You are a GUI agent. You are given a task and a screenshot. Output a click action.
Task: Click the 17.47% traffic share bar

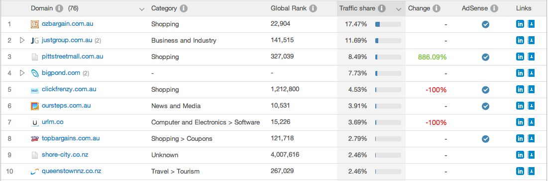tap(388, 24)
